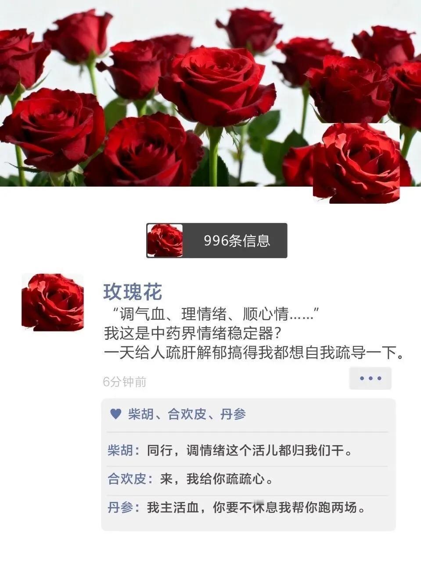The image size is (421, 562).
Task: Reply to 柴胡's comment about 调情绪
Action: pos(249,451)
